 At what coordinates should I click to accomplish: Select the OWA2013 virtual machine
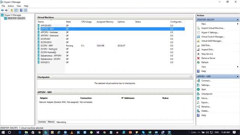[45, 63]
